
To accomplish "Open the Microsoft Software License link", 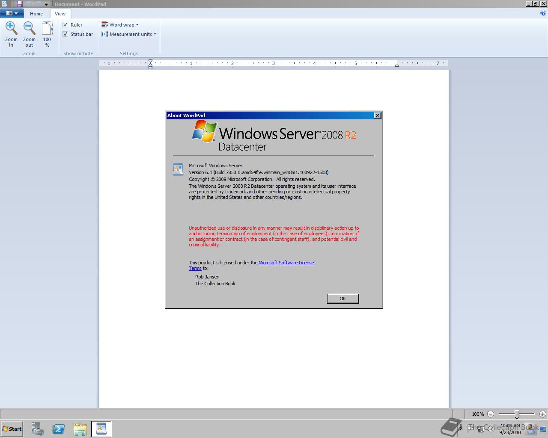I will (x=286, y=263).
